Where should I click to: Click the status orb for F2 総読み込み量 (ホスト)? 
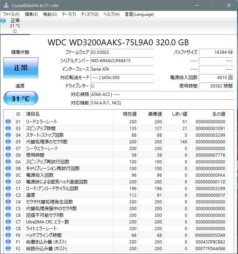[8, 248]
